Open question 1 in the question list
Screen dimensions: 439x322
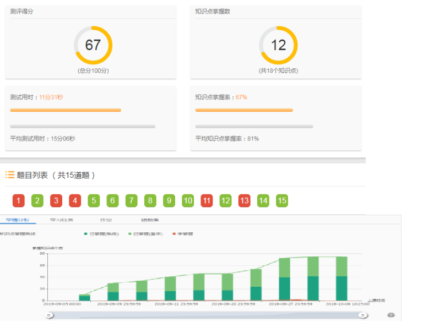[19, 201]
